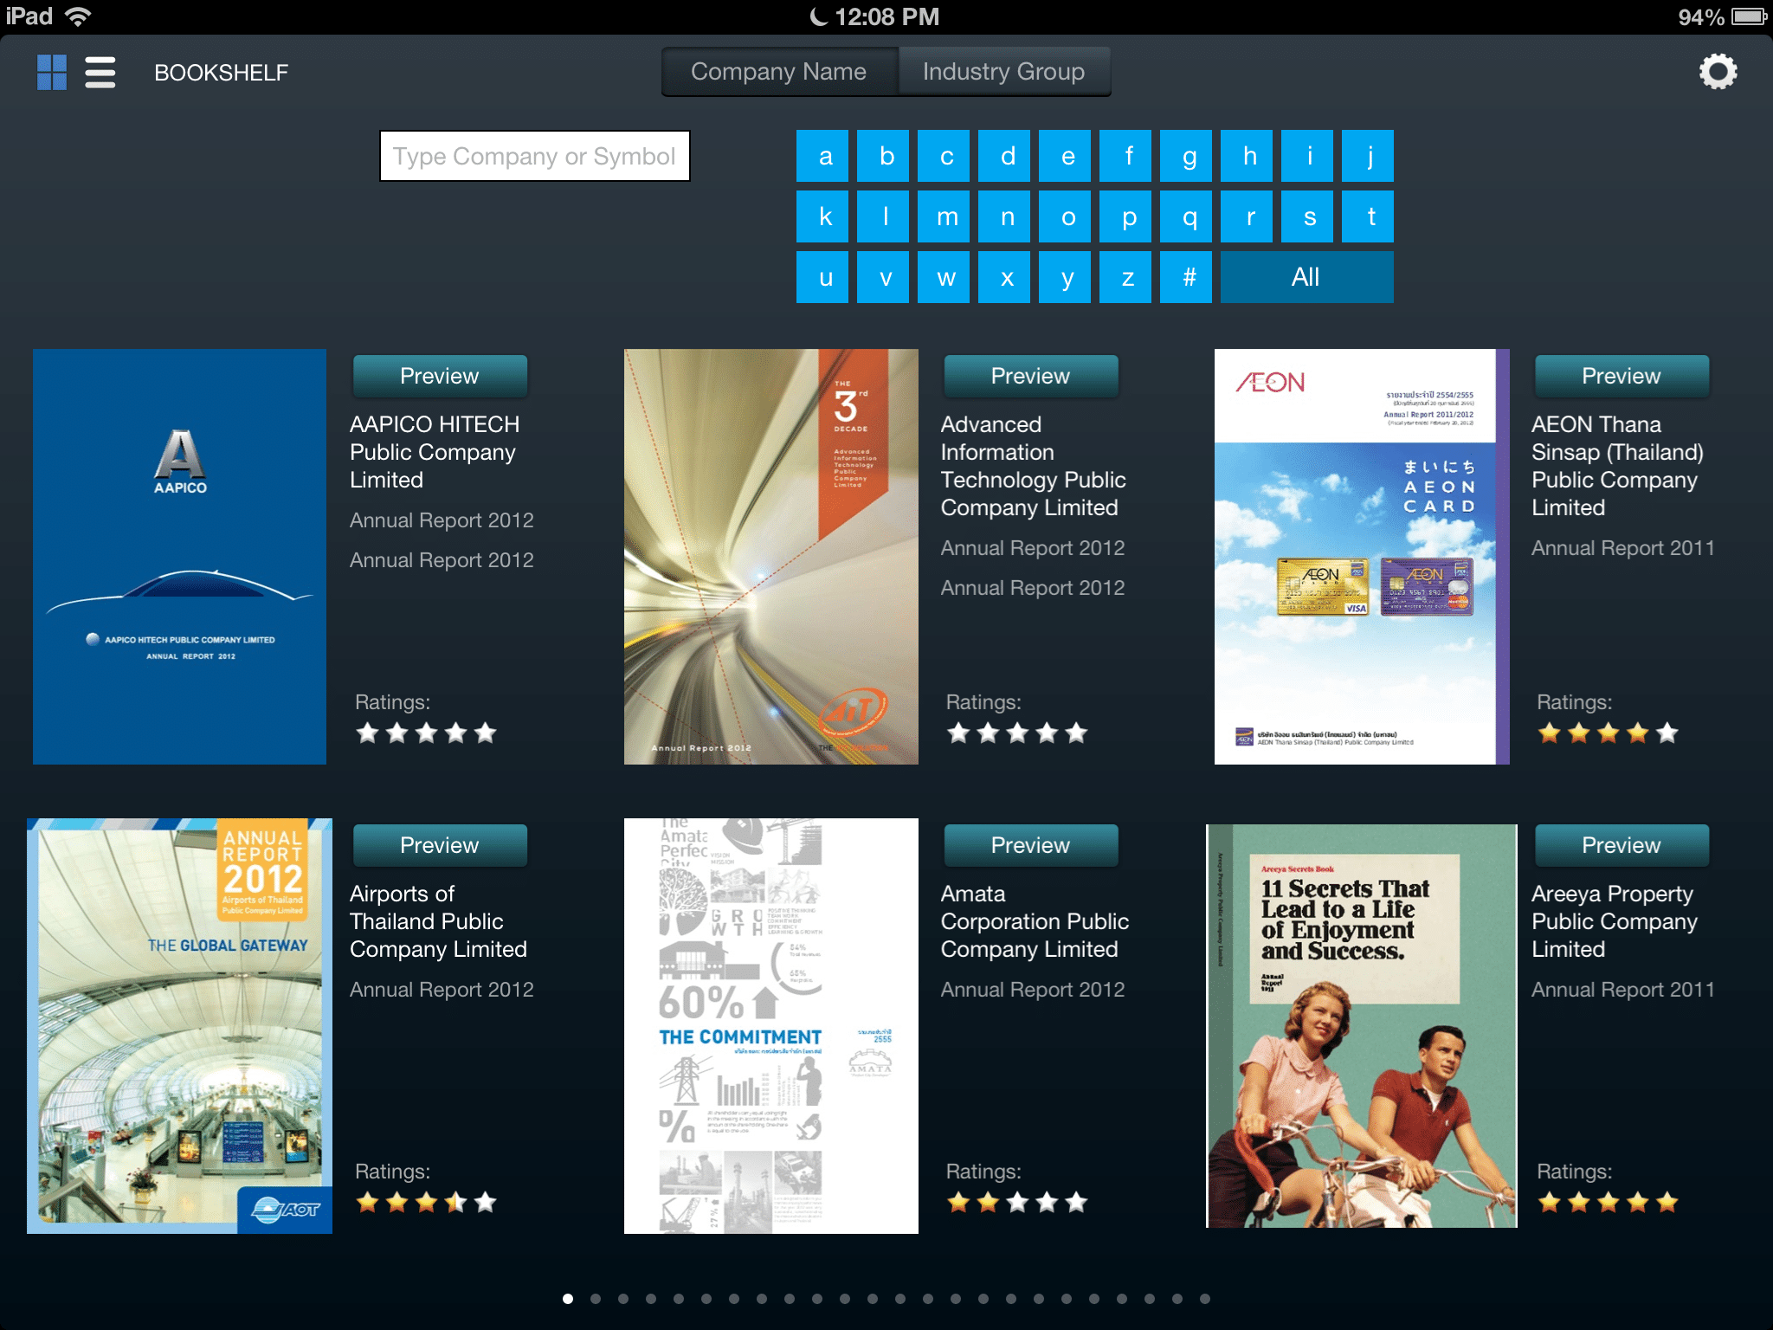Open Amata Annual Report 2012 link
Screen dimensions: 1773x1330
pyautogui.click(x=1033, y=990)
